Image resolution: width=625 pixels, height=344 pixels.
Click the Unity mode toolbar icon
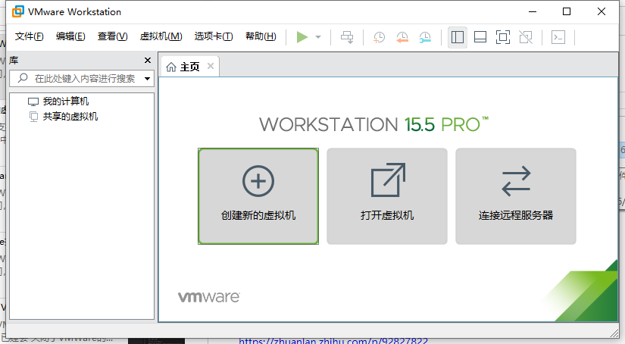click(526, 37)
